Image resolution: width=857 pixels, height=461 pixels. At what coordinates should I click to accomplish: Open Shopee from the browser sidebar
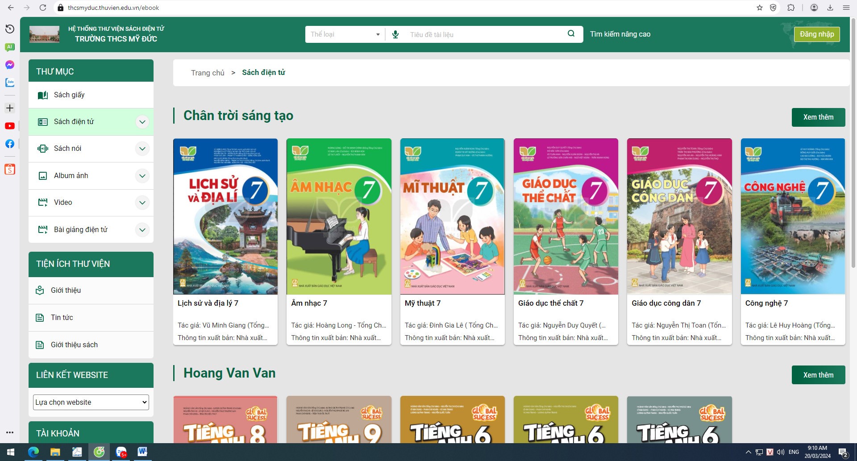click(10, 169)
